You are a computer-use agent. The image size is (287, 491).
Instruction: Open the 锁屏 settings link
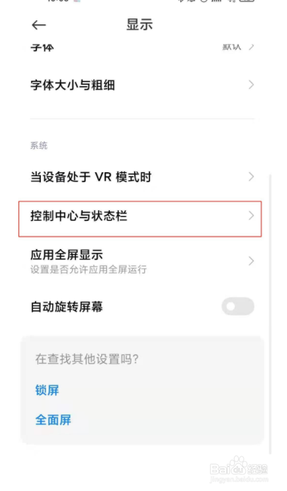(x=47, y=390)
